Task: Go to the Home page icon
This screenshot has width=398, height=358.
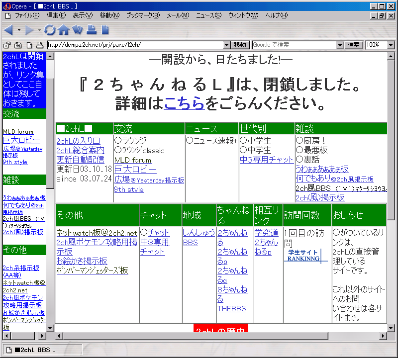Action: point(64,30)
